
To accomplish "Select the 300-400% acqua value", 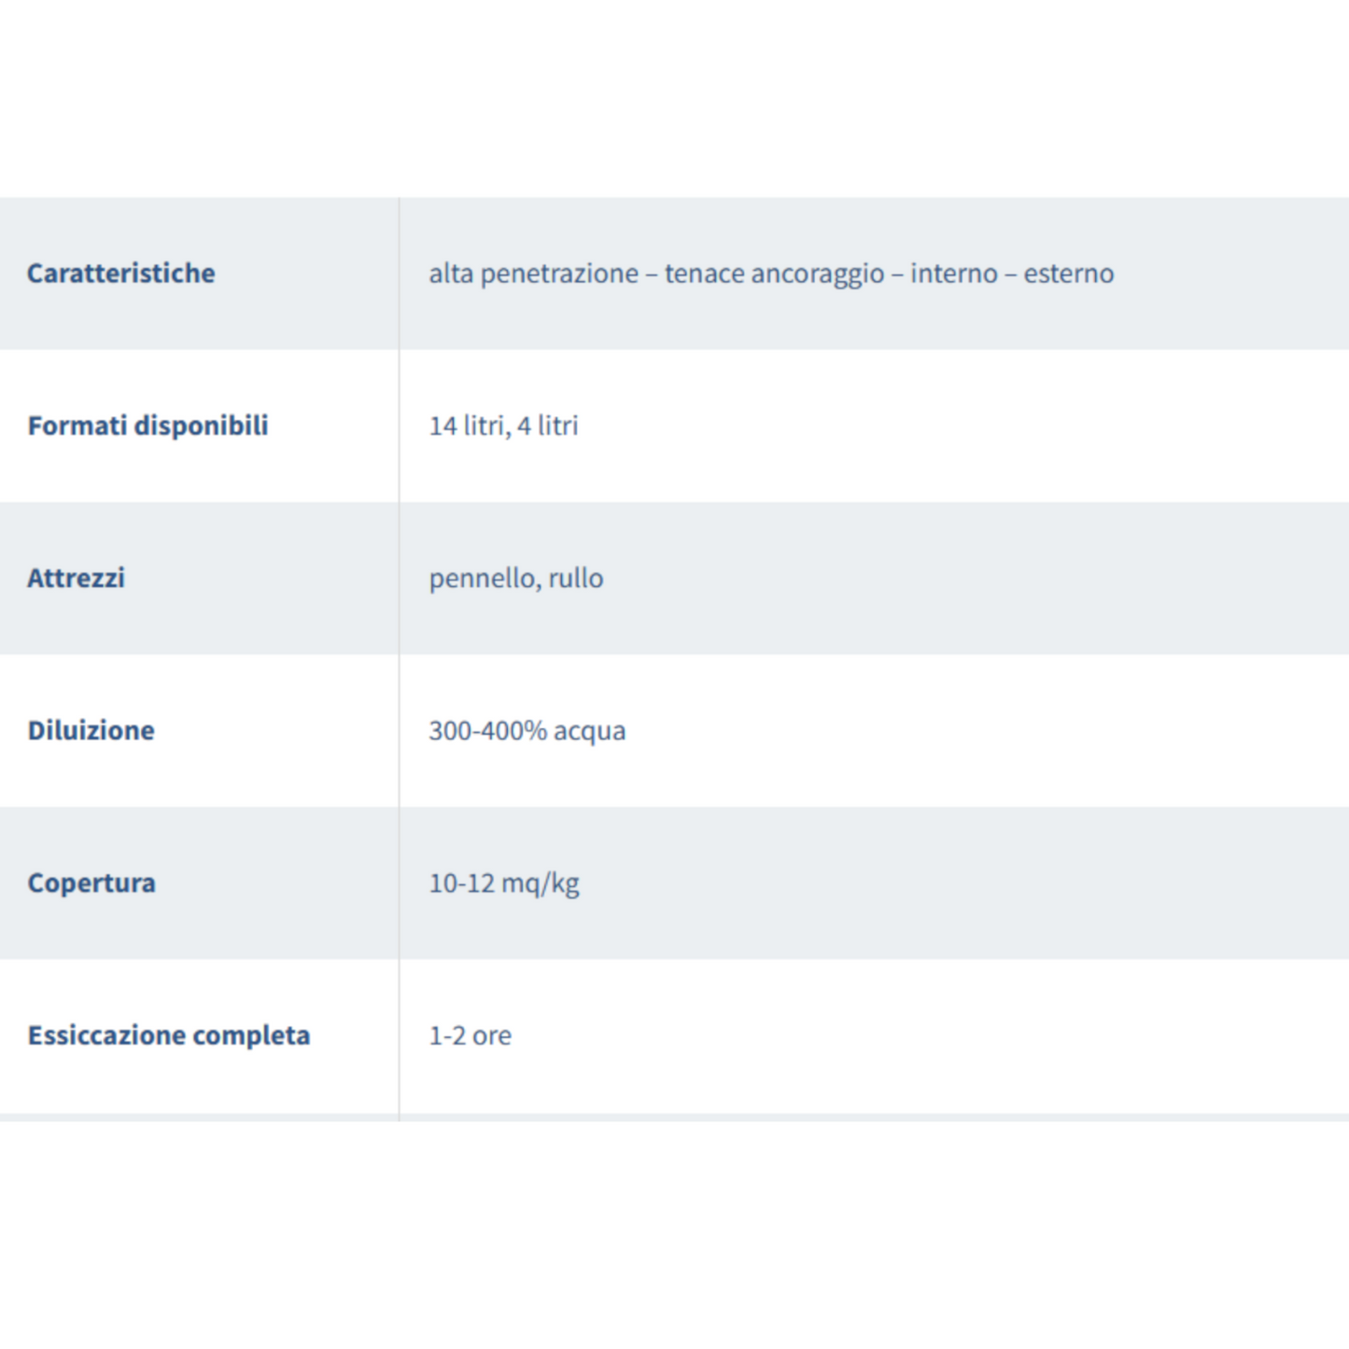I will 527,731.
